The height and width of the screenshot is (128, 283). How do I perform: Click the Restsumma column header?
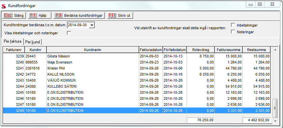tap(256, 50)
